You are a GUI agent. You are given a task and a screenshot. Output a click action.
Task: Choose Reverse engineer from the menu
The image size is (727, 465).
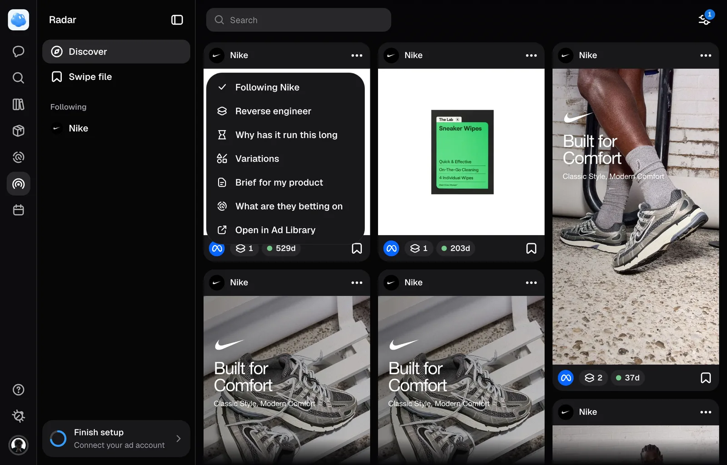pyautogui.click(x=285, y=111)
